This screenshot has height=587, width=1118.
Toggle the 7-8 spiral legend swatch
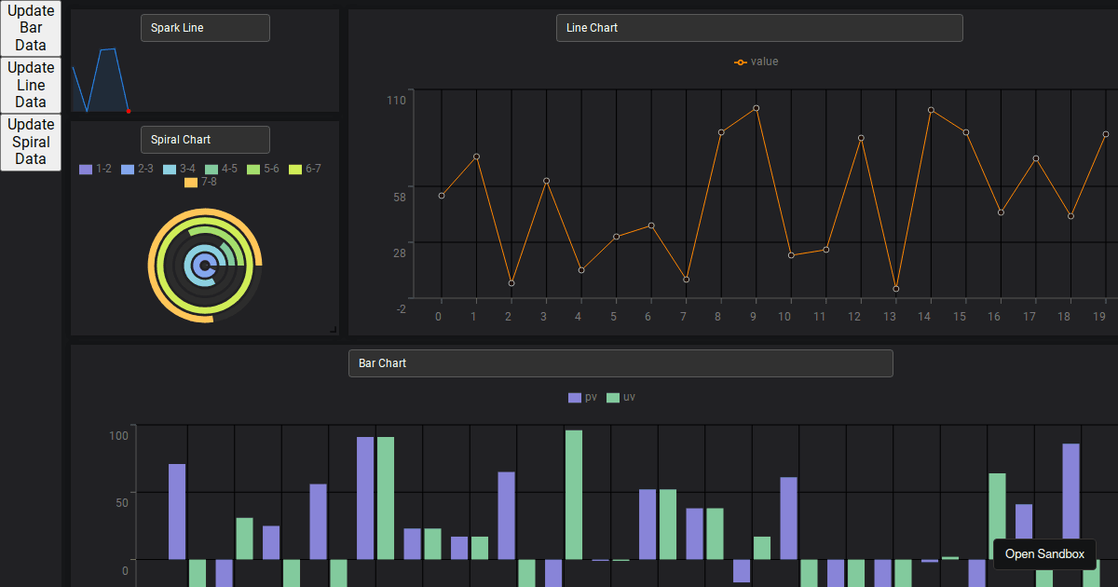point(191,183)
